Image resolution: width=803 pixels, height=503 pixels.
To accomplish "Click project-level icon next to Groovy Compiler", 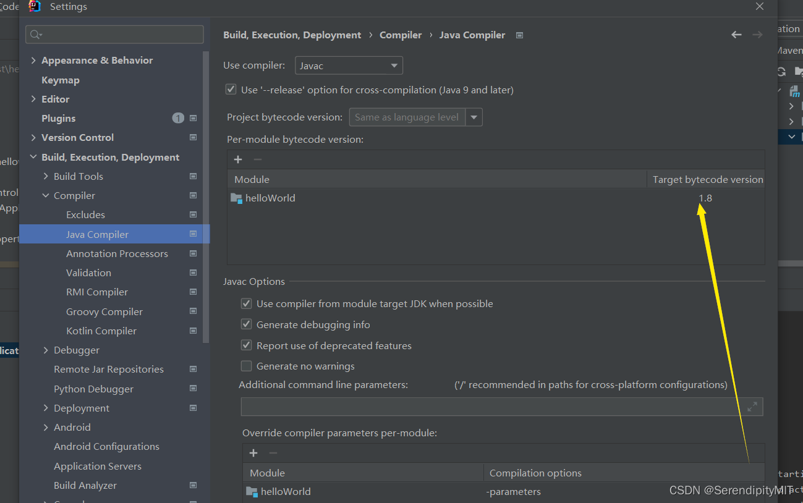I will pyautogui.click(x=193, y=311).
